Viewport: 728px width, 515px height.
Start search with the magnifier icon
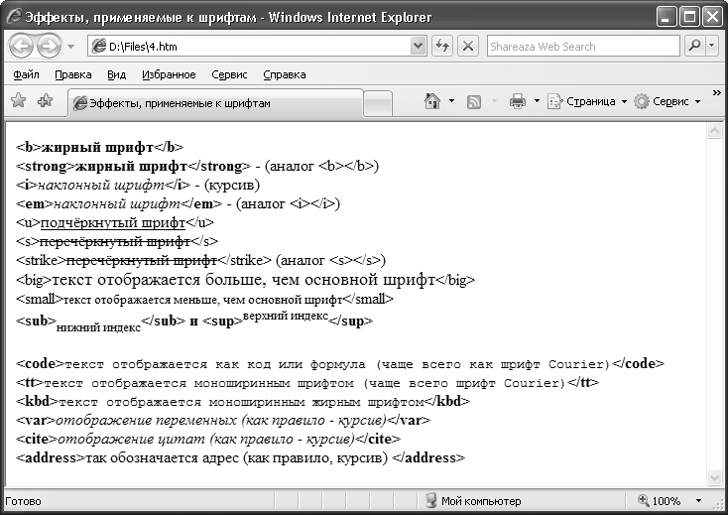[695, 46]
